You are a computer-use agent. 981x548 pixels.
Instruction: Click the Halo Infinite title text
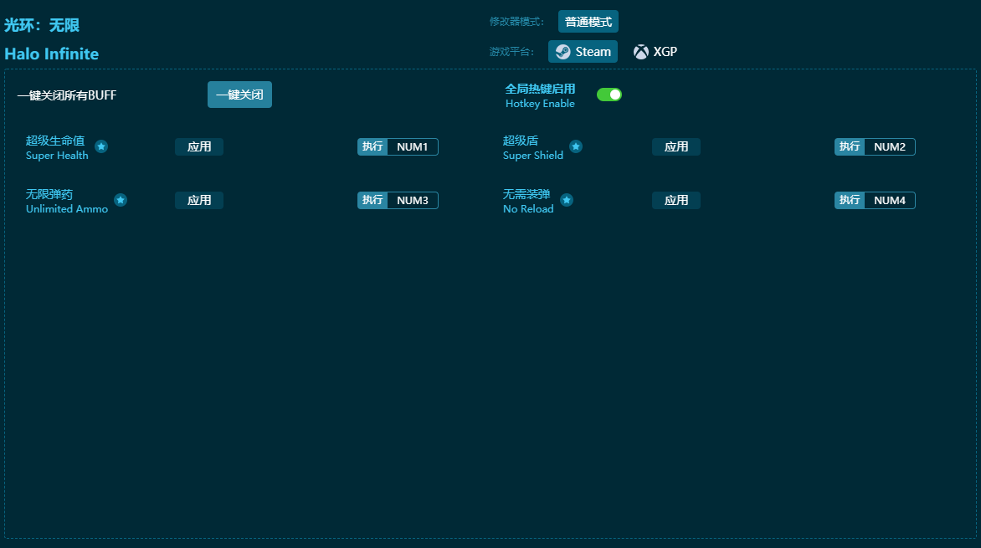[x=52, y=54]
